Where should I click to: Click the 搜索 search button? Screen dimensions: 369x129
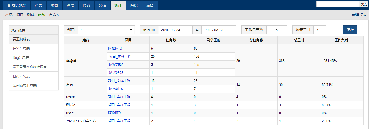tap(364, 4)
